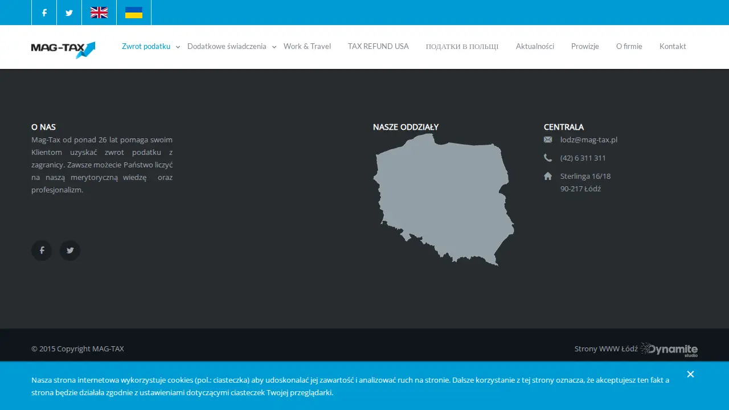The width and height of the screenshot is (729, 410).
Task: Click the Poland branches map
Action: (444, 199)
